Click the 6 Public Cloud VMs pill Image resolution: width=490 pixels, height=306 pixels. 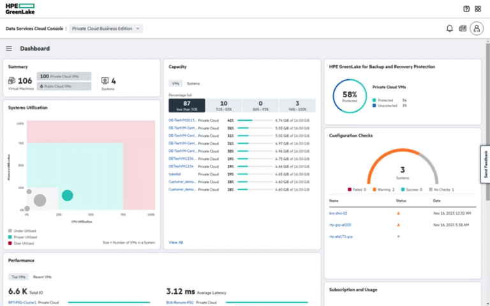(x=64, y=86)
